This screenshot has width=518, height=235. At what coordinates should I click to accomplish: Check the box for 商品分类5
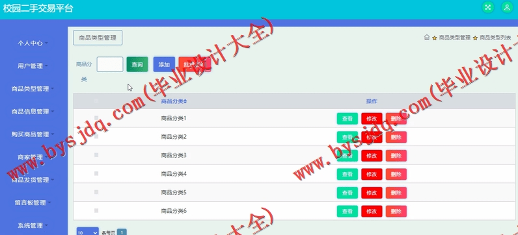(x=96, y=192)
